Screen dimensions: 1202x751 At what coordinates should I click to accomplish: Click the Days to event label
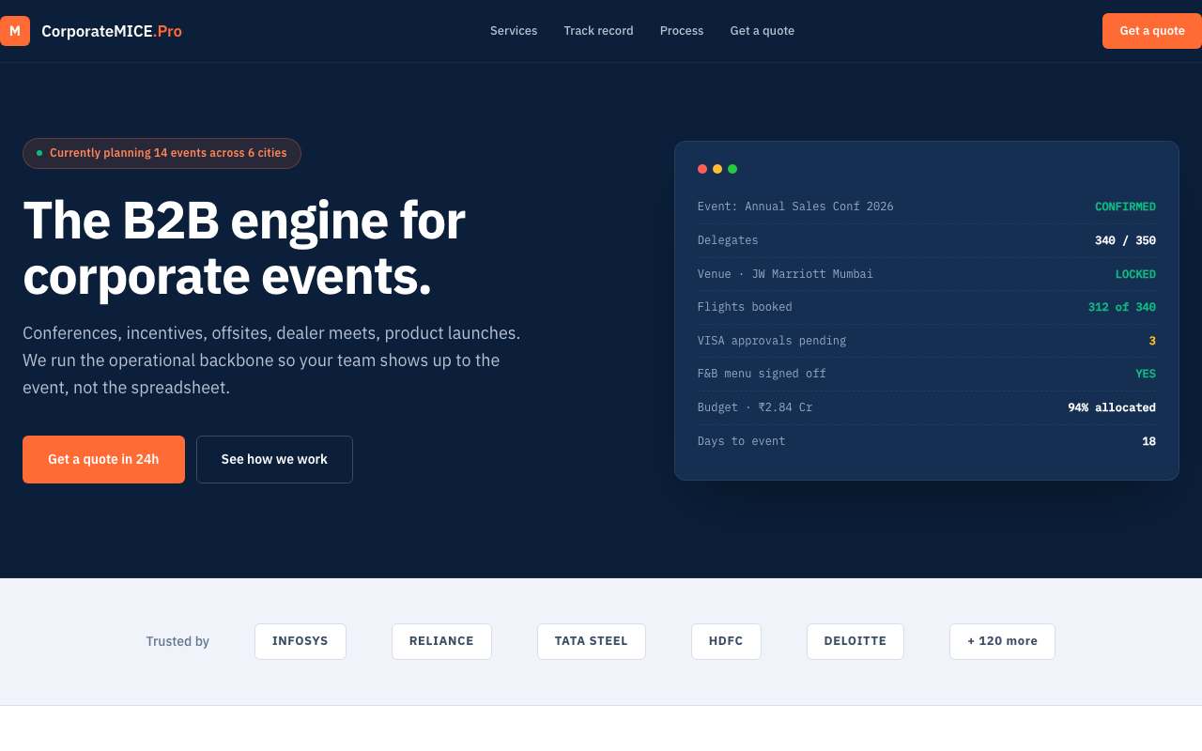741,441
